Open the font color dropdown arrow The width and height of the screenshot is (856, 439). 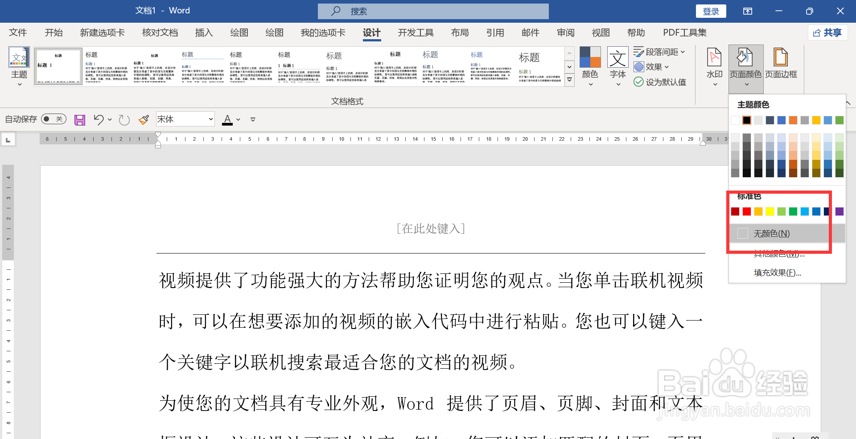pyautogui.click(x=239, y=119)
